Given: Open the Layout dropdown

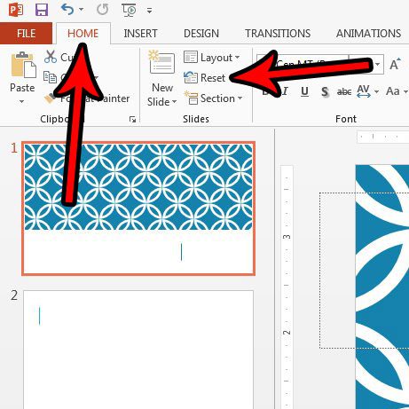Looking at the screenshot, I should (x=211, y=57).
